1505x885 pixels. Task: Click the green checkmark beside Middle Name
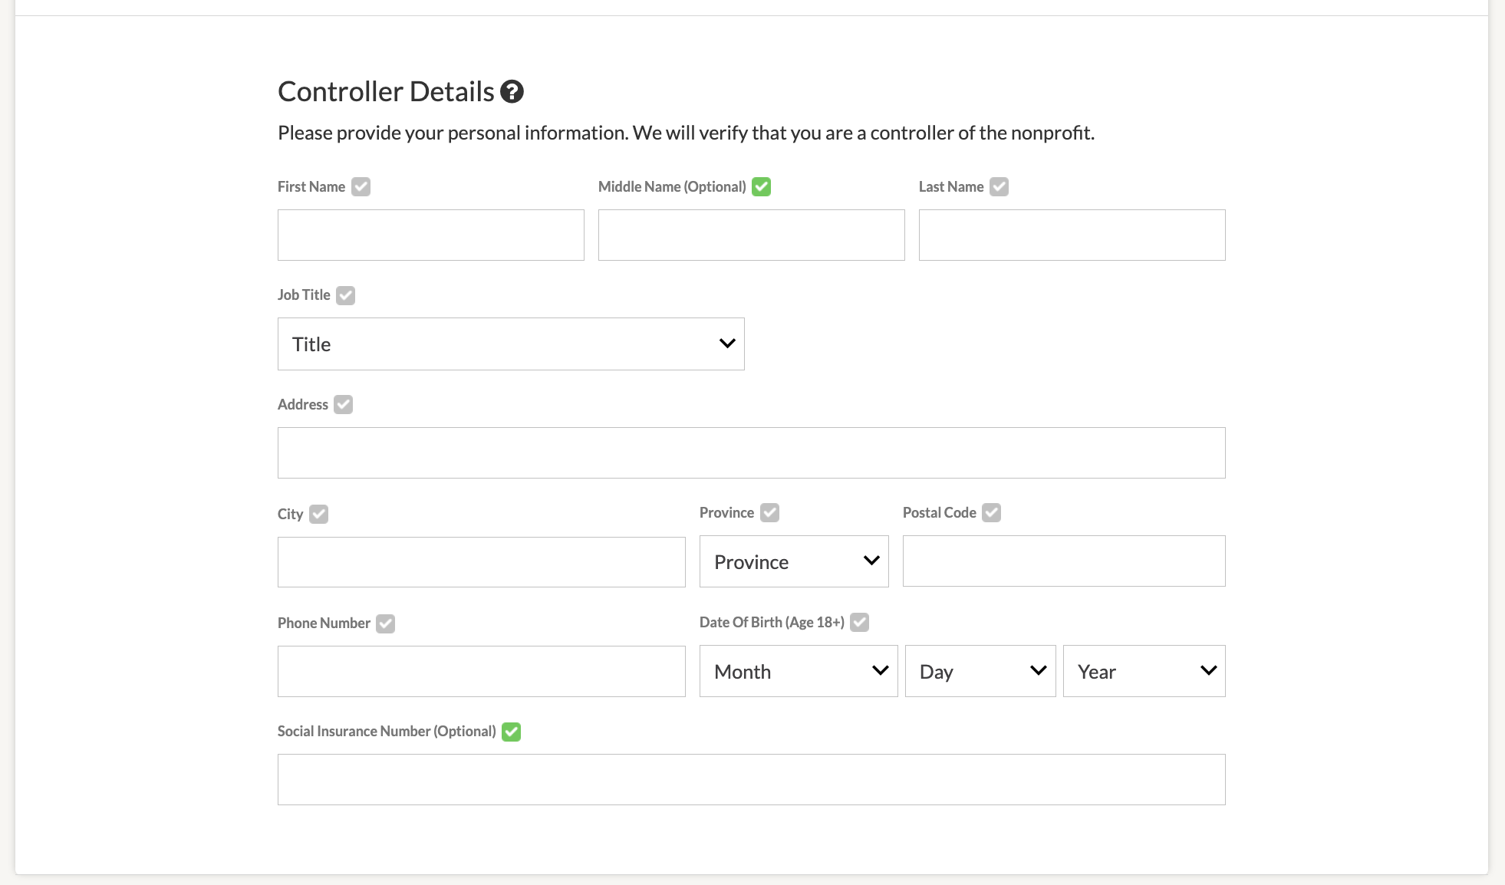tap(761, 187)
